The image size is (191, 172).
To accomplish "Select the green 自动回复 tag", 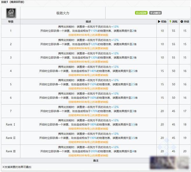I will click(x=141, y=13).
